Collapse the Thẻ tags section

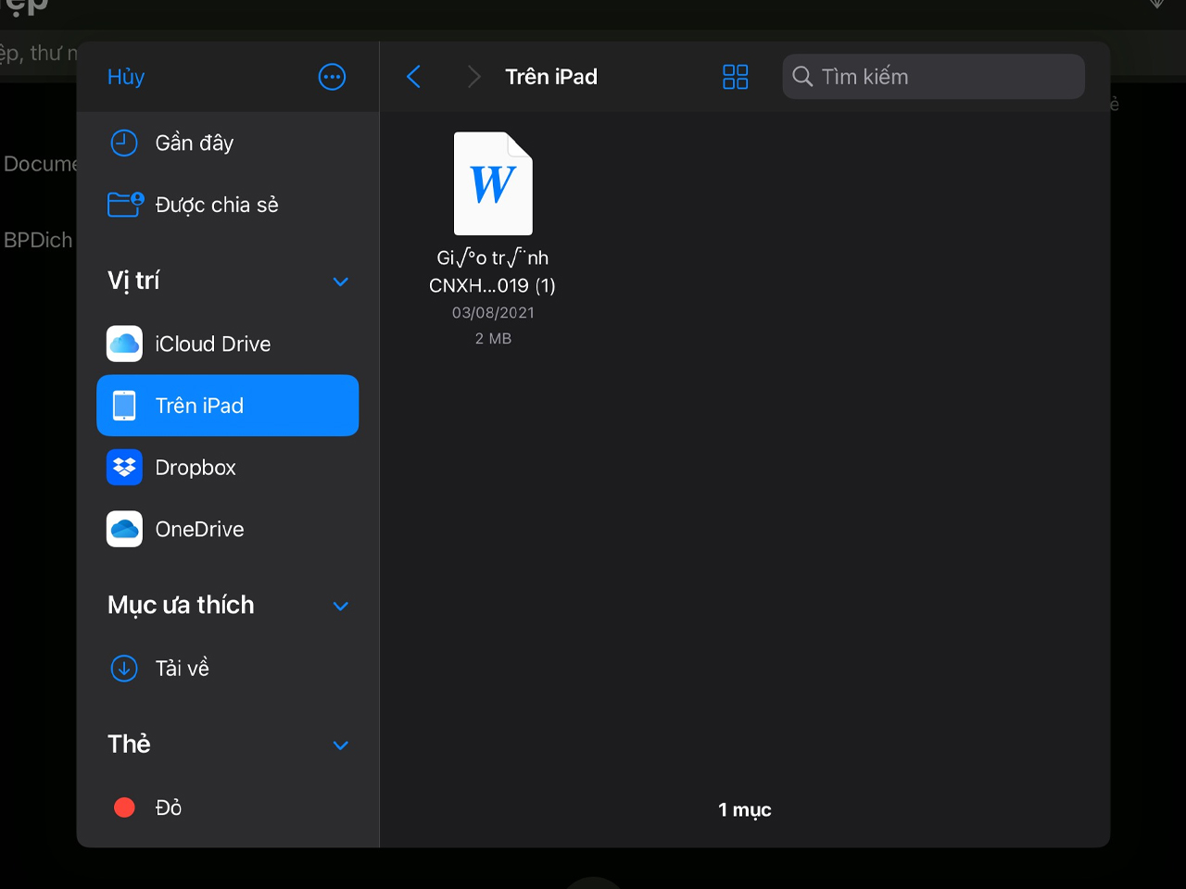[x=340, y=745]
